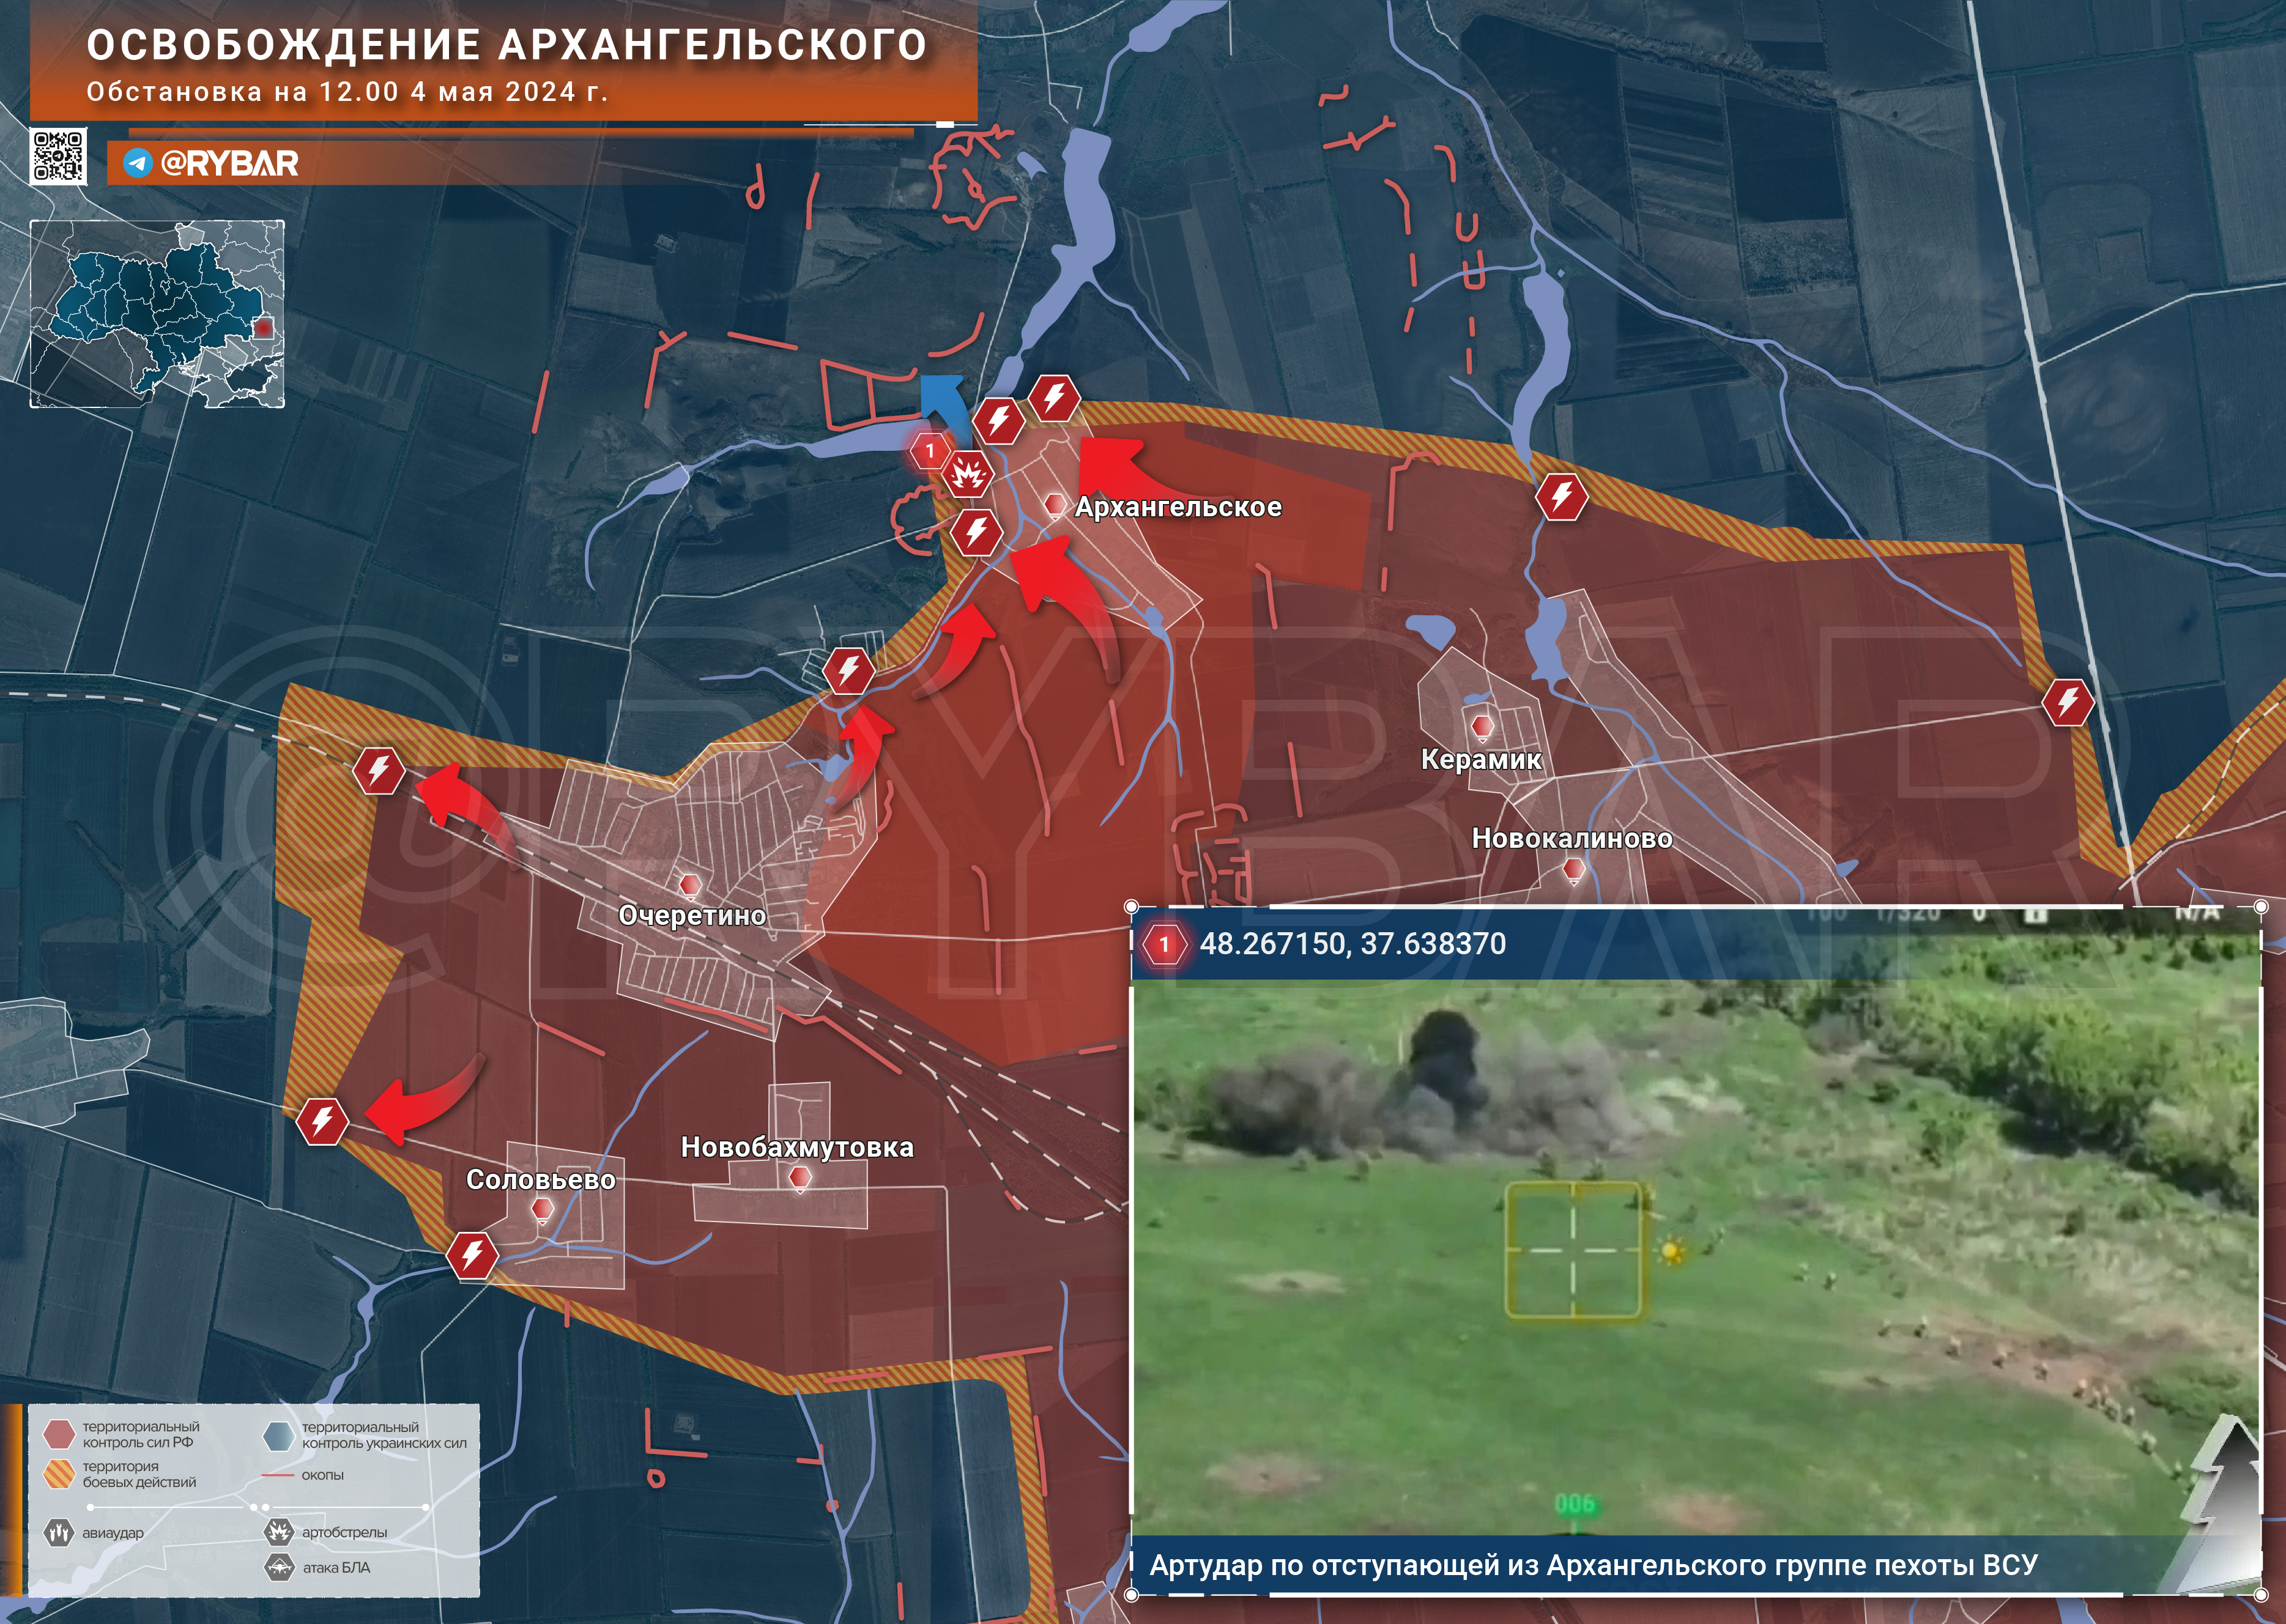Image resolution: width=2286 pixels, height=1624 pixels.
Task: Click the number 1 badge beside the coordinates
Action: (1164, 943)
